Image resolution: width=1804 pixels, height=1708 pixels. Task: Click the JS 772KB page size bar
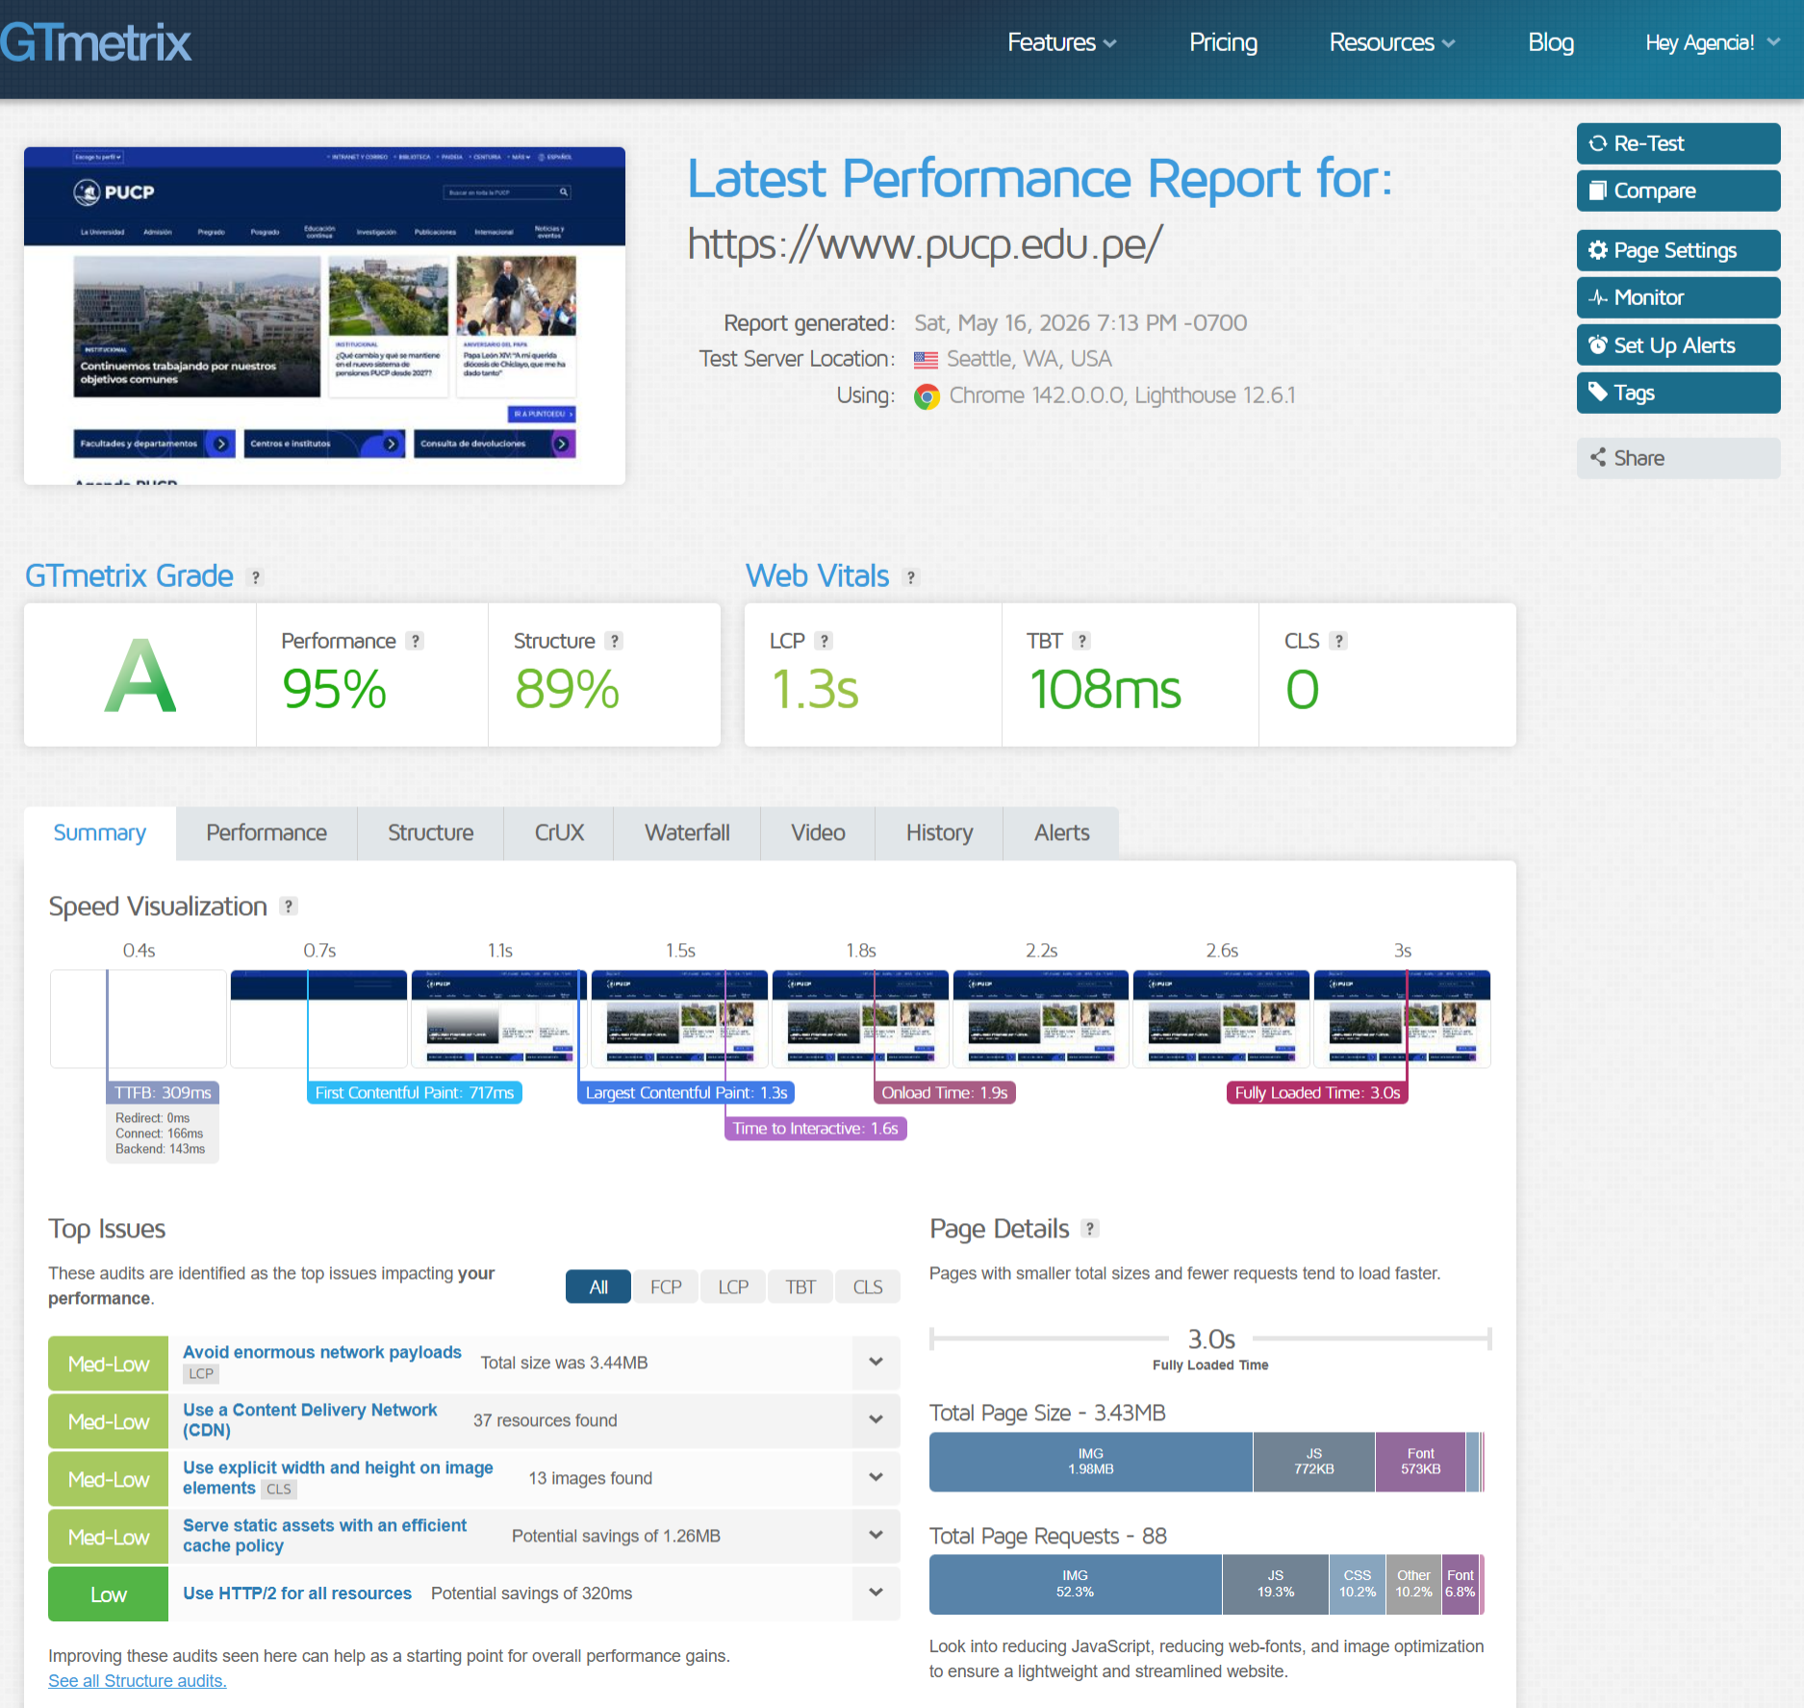point(1314,1462)
